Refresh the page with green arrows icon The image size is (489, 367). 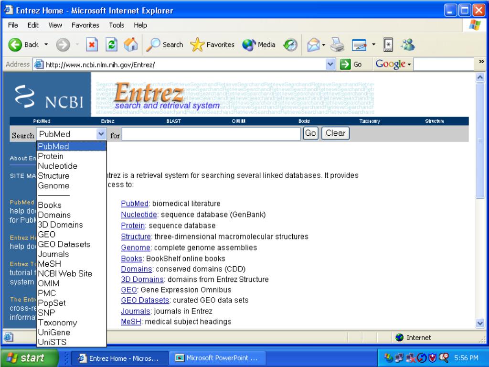tap(111, 45)
